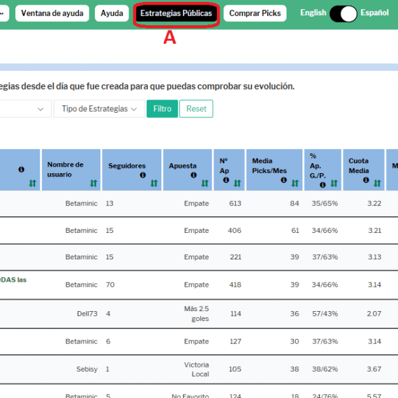Click the green Filtro button
Screen dimensions: 398x398
[163, 109]
